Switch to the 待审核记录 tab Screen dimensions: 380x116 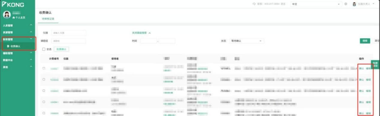coord(48,19)
